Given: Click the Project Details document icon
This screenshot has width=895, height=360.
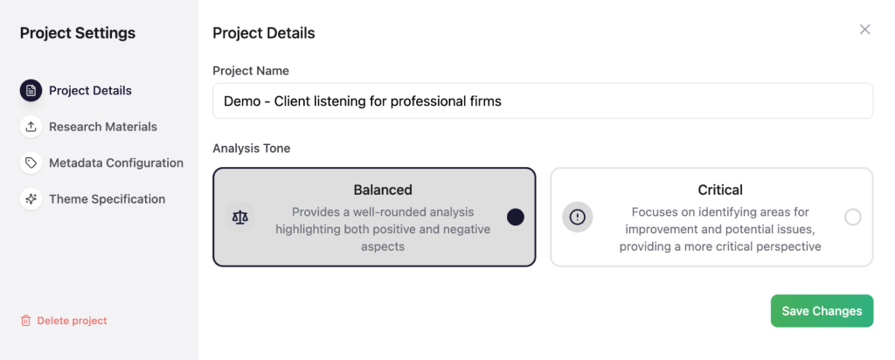Looking at the screenshot, I should [x=31, y=90].
